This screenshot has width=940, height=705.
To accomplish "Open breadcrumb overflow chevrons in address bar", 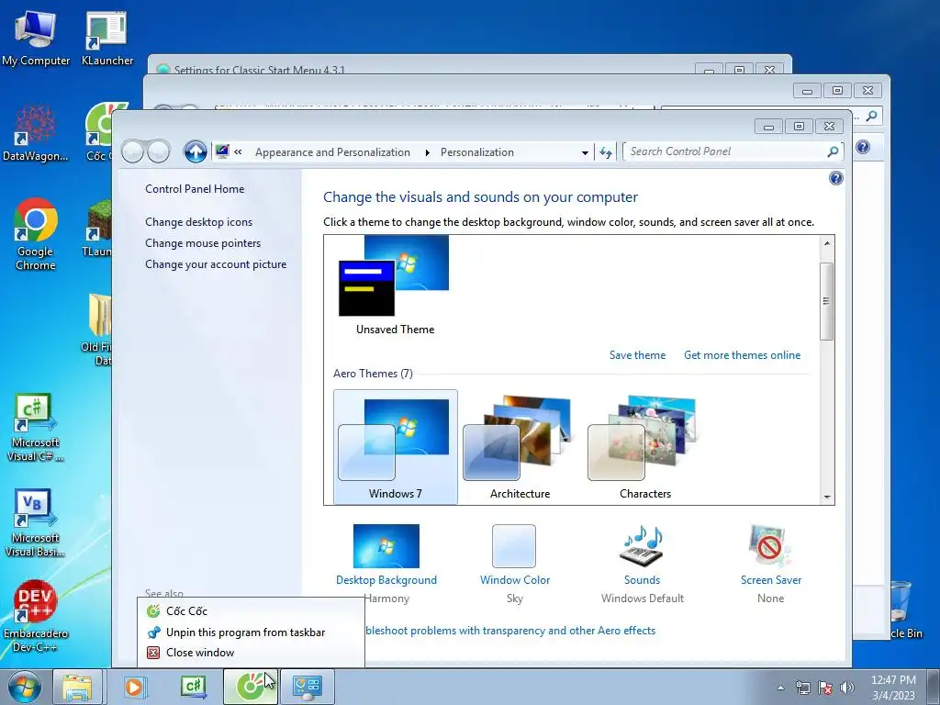I will point(238,152).
